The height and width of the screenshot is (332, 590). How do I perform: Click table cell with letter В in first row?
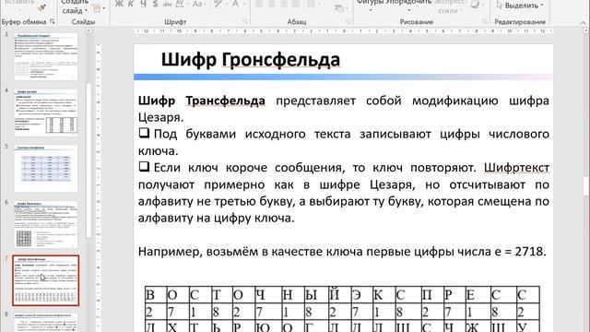coord(156,295)
